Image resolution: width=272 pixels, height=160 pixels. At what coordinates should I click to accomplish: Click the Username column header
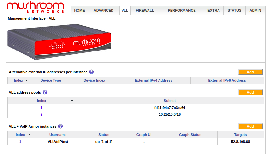(x=58, y=135)
